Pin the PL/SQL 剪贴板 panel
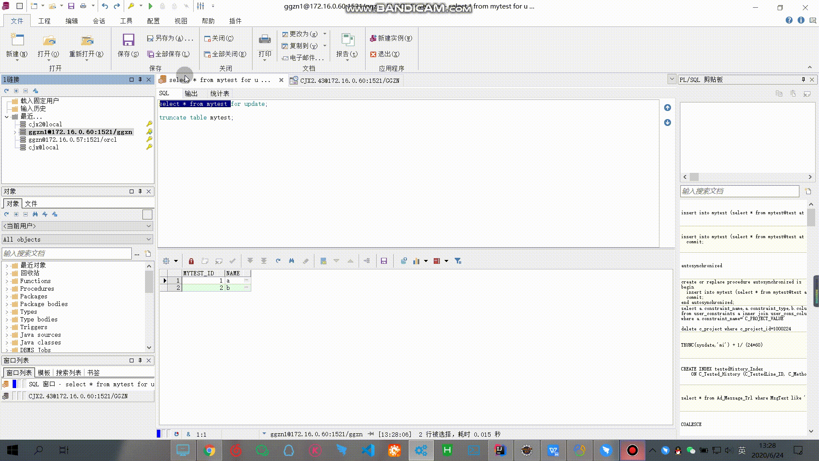This screenshot has height=461, width=819. point(803,79)
